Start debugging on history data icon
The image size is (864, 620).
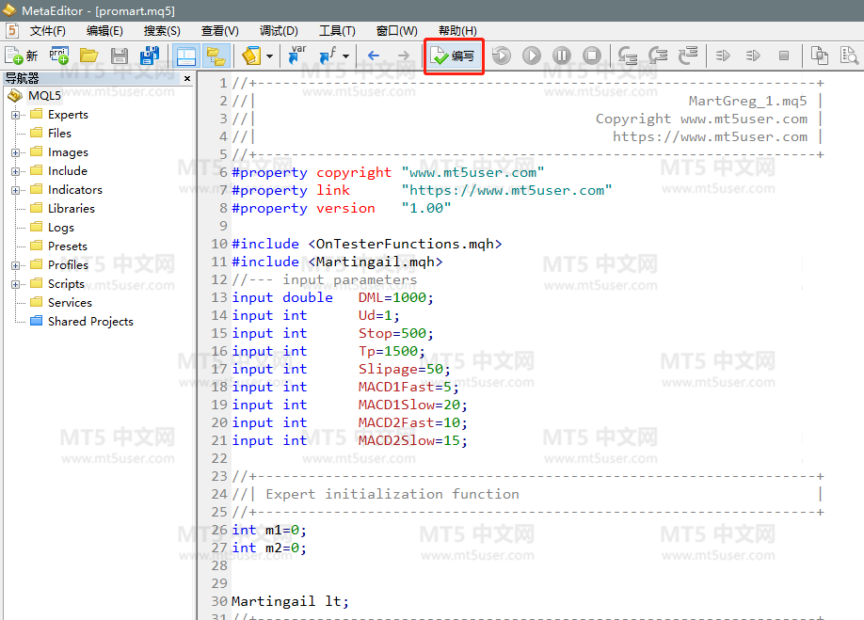point(502,56)
